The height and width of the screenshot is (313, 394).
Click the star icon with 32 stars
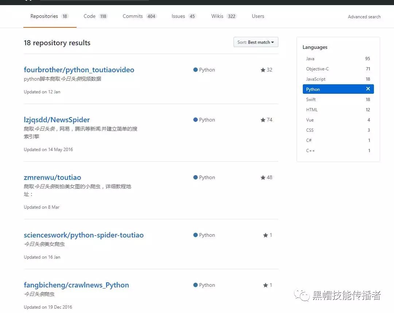(x=263, y=70)
